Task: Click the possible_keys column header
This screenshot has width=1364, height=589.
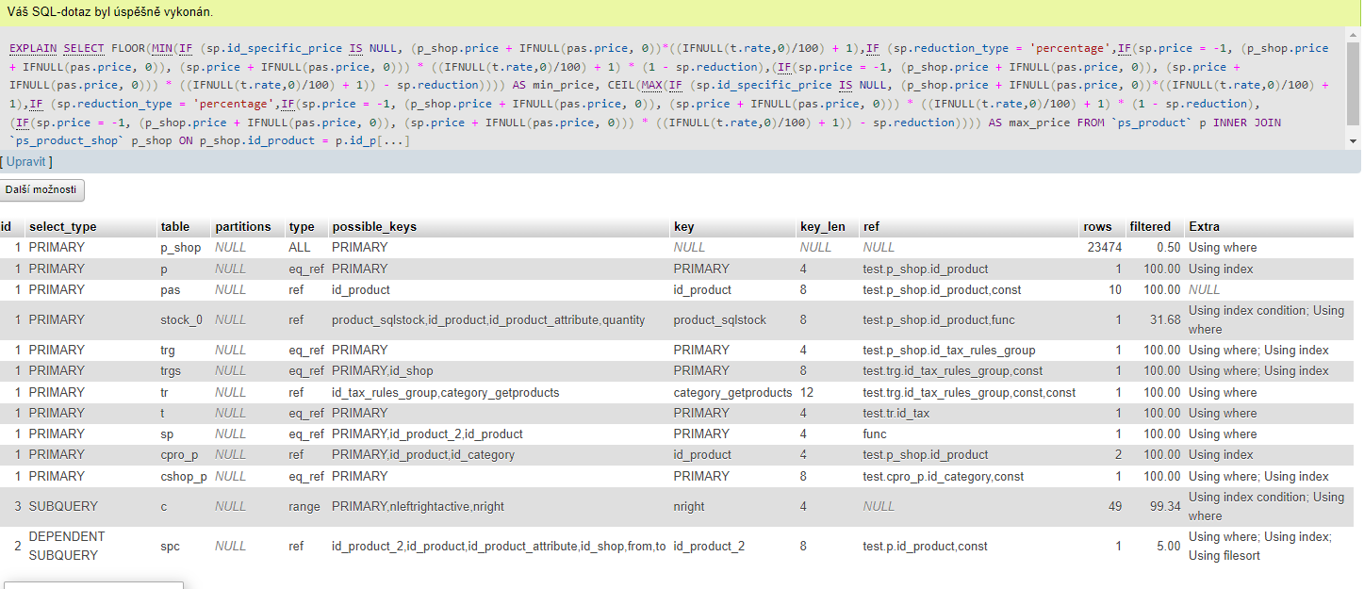Action: [x=373, y=226]
